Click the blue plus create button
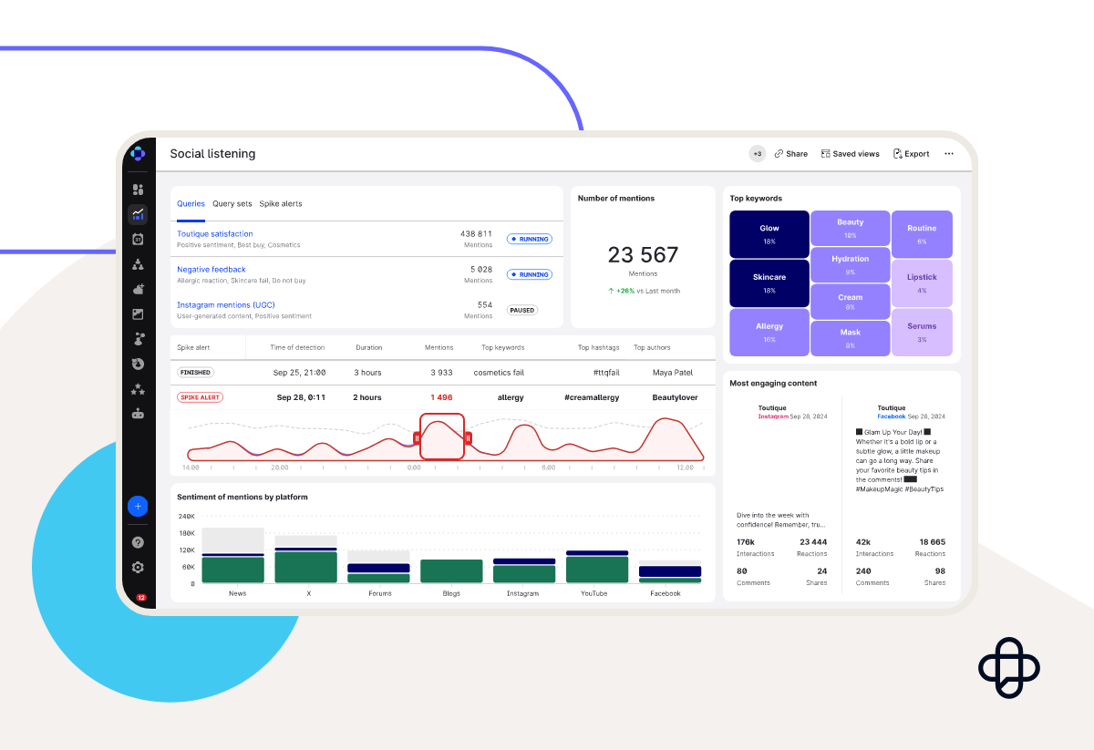The width and height of the screenshot is (1094, 750). (138, 506)
